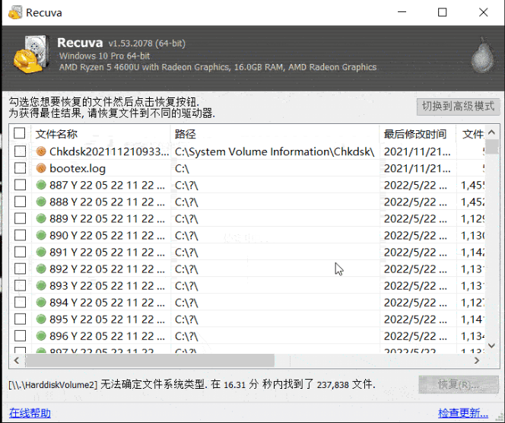Click the green status dot for file 892 Y
Viewport: 505px width, 423px height.
point(41,269)
